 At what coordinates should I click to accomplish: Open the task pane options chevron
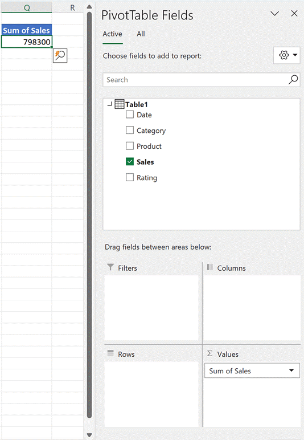pos(275,14)
